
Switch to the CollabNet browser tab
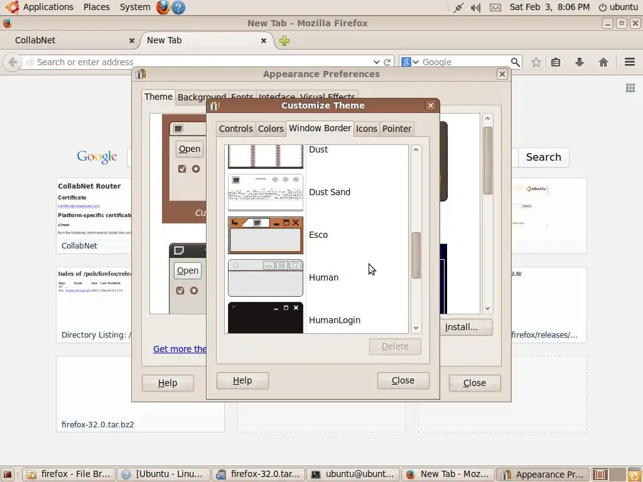pos(69,40)
